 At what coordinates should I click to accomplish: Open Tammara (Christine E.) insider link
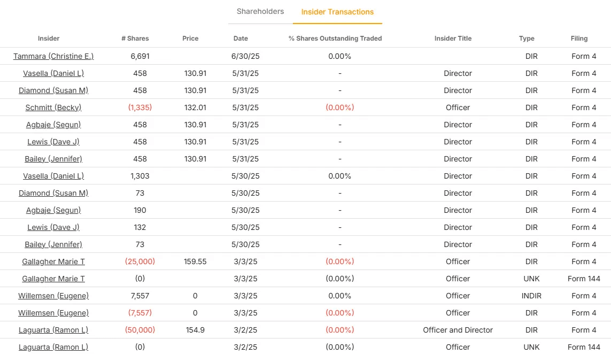[53, 56]
